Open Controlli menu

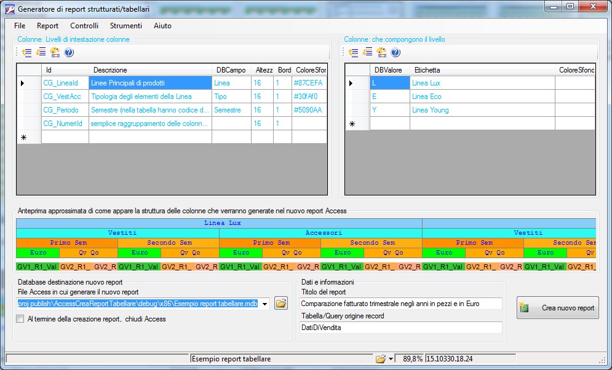(x=84, y=26)
